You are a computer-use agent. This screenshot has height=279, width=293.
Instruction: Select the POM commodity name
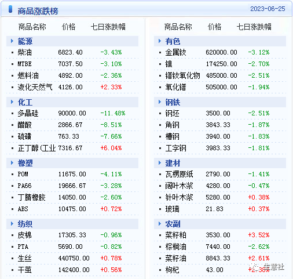[x=23, y=174]
